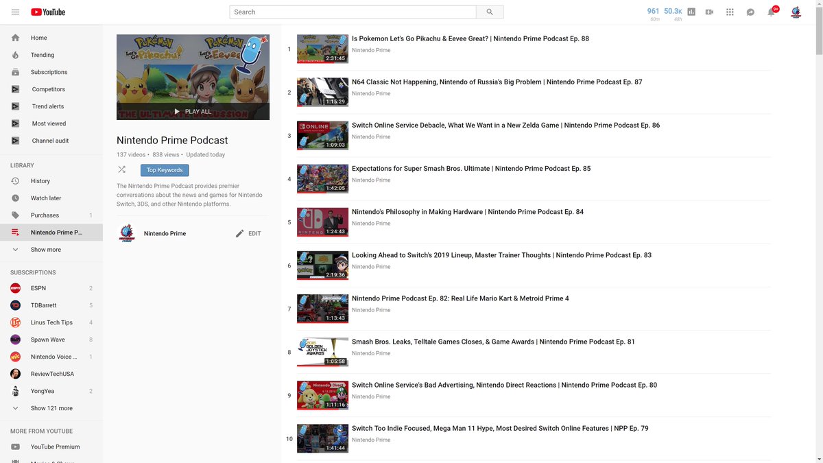Open the Spawn Wave subscription
Image resolution: width=823 pixels, height=463 pixels.
[x=51, y=340]
